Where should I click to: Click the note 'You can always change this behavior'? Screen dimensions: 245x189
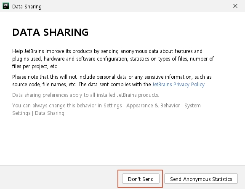(107, 109)
